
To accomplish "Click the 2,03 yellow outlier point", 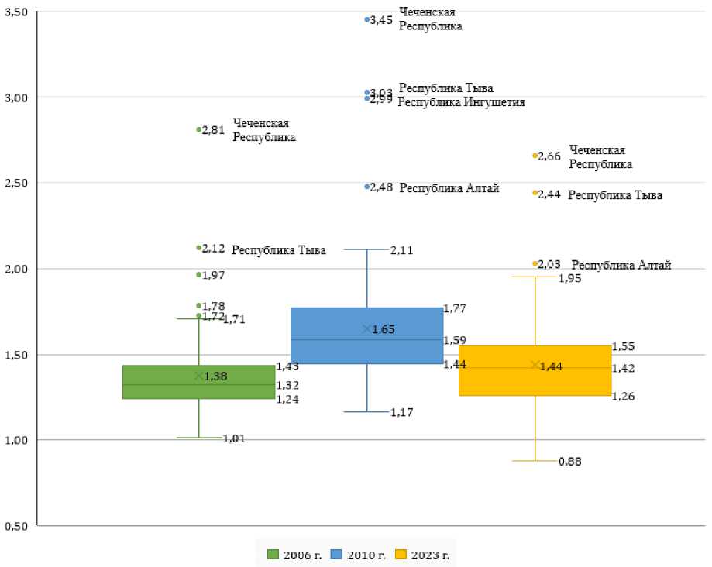I will click(535, 263).
